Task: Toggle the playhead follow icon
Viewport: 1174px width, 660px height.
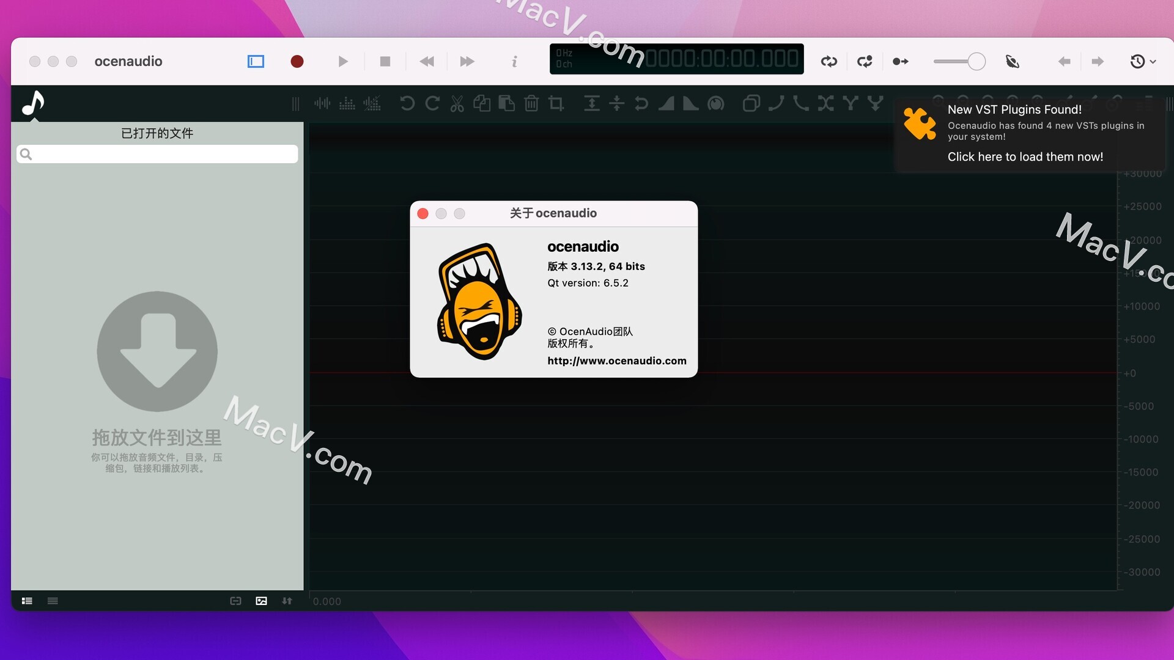Action: point(900,61)
